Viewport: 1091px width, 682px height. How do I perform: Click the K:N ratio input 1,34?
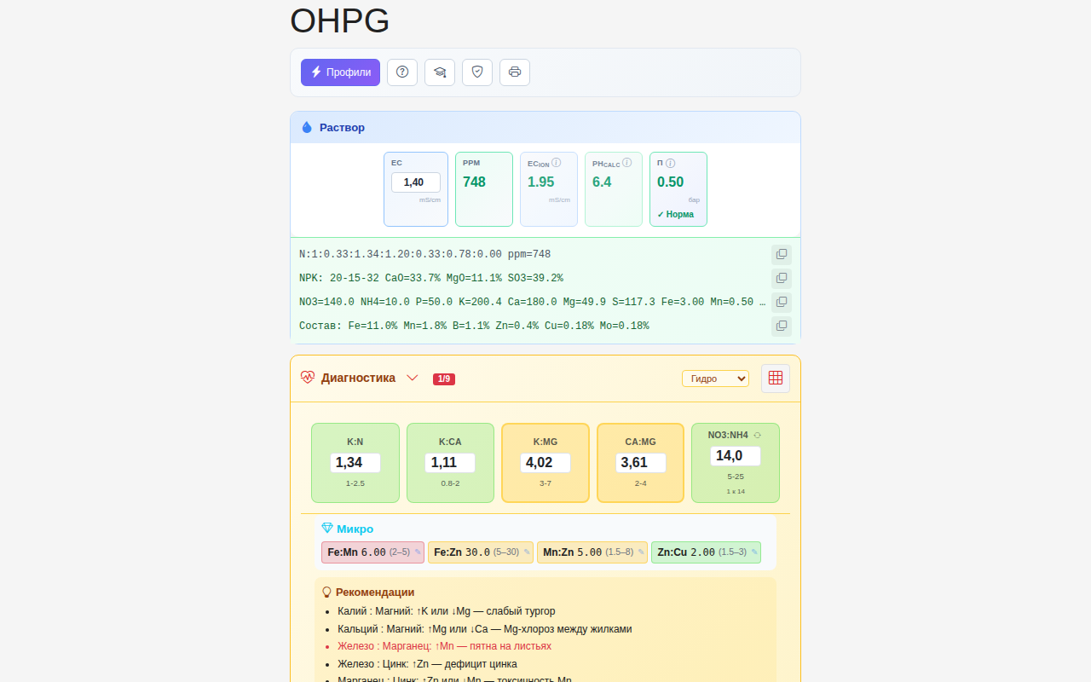tap(355, 463)
